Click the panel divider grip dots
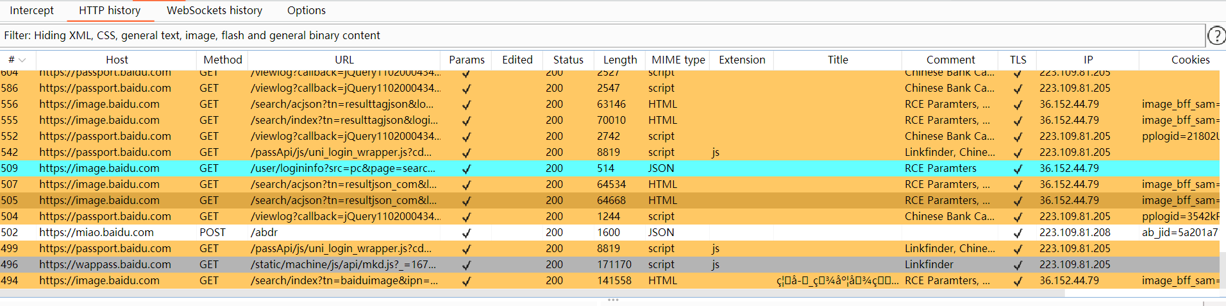 click(x=613, y=300)
